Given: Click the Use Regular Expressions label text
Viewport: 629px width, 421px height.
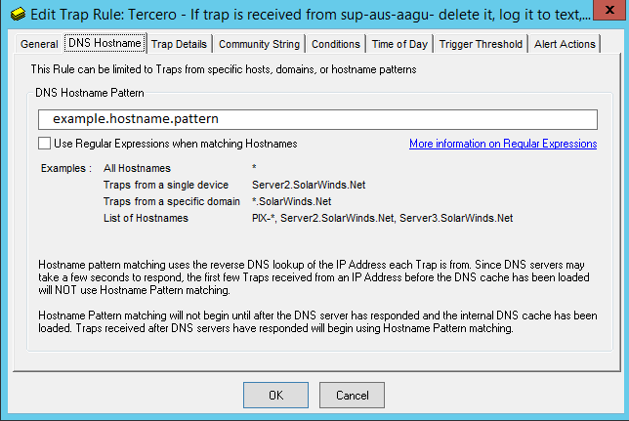Looking at the screenshot, I should [176, 144].
